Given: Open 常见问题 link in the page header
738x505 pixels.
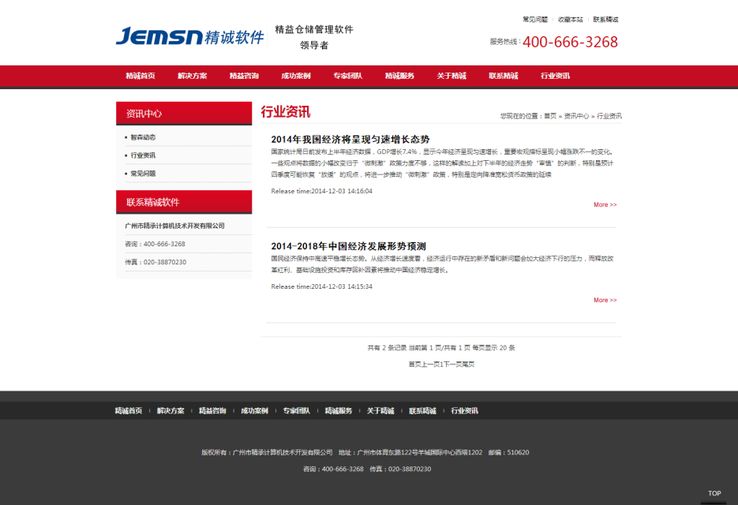Looking at the screenshot, I should click(535, 19).
